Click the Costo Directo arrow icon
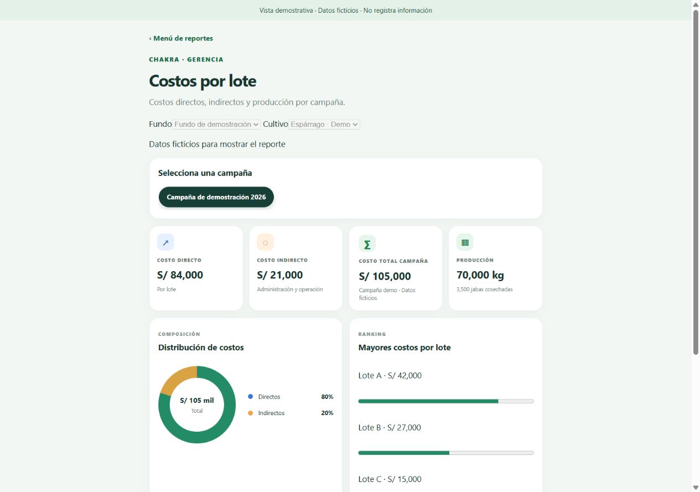The width and height of the screenshot is (700, 492). pos(165,242)
